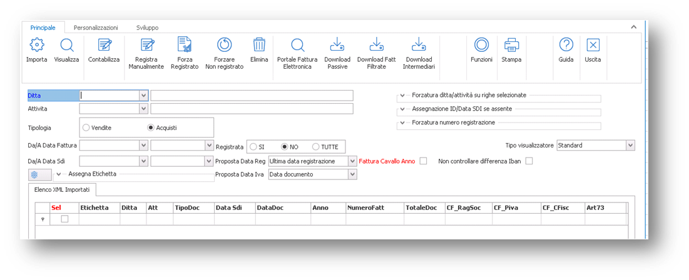Open the A Data Fattura date dropdown

click(x=209, y=145)
